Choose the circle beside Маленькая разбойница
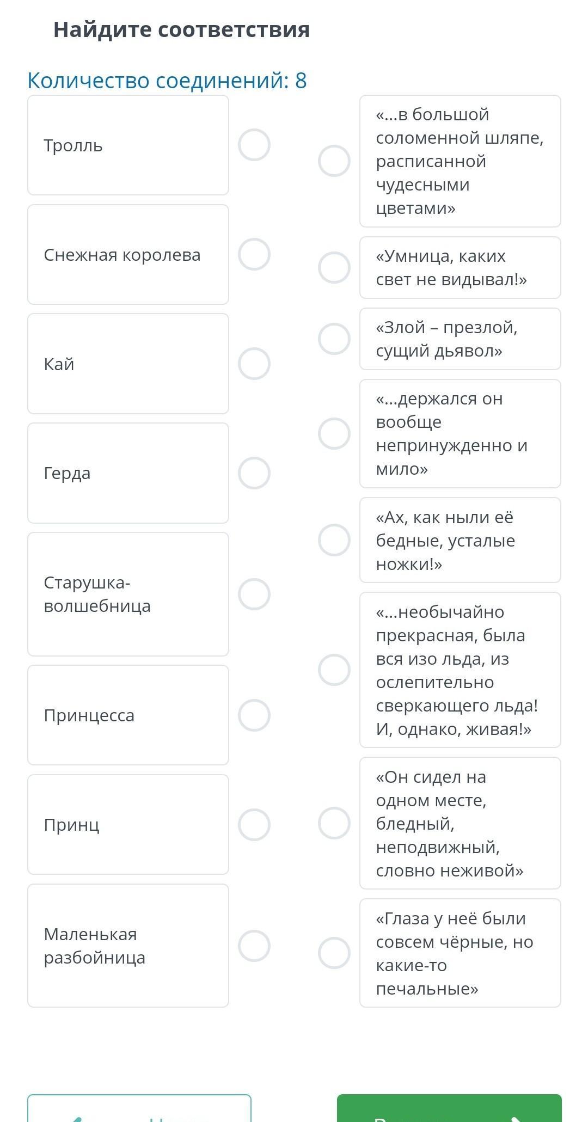 click(254, 946)
